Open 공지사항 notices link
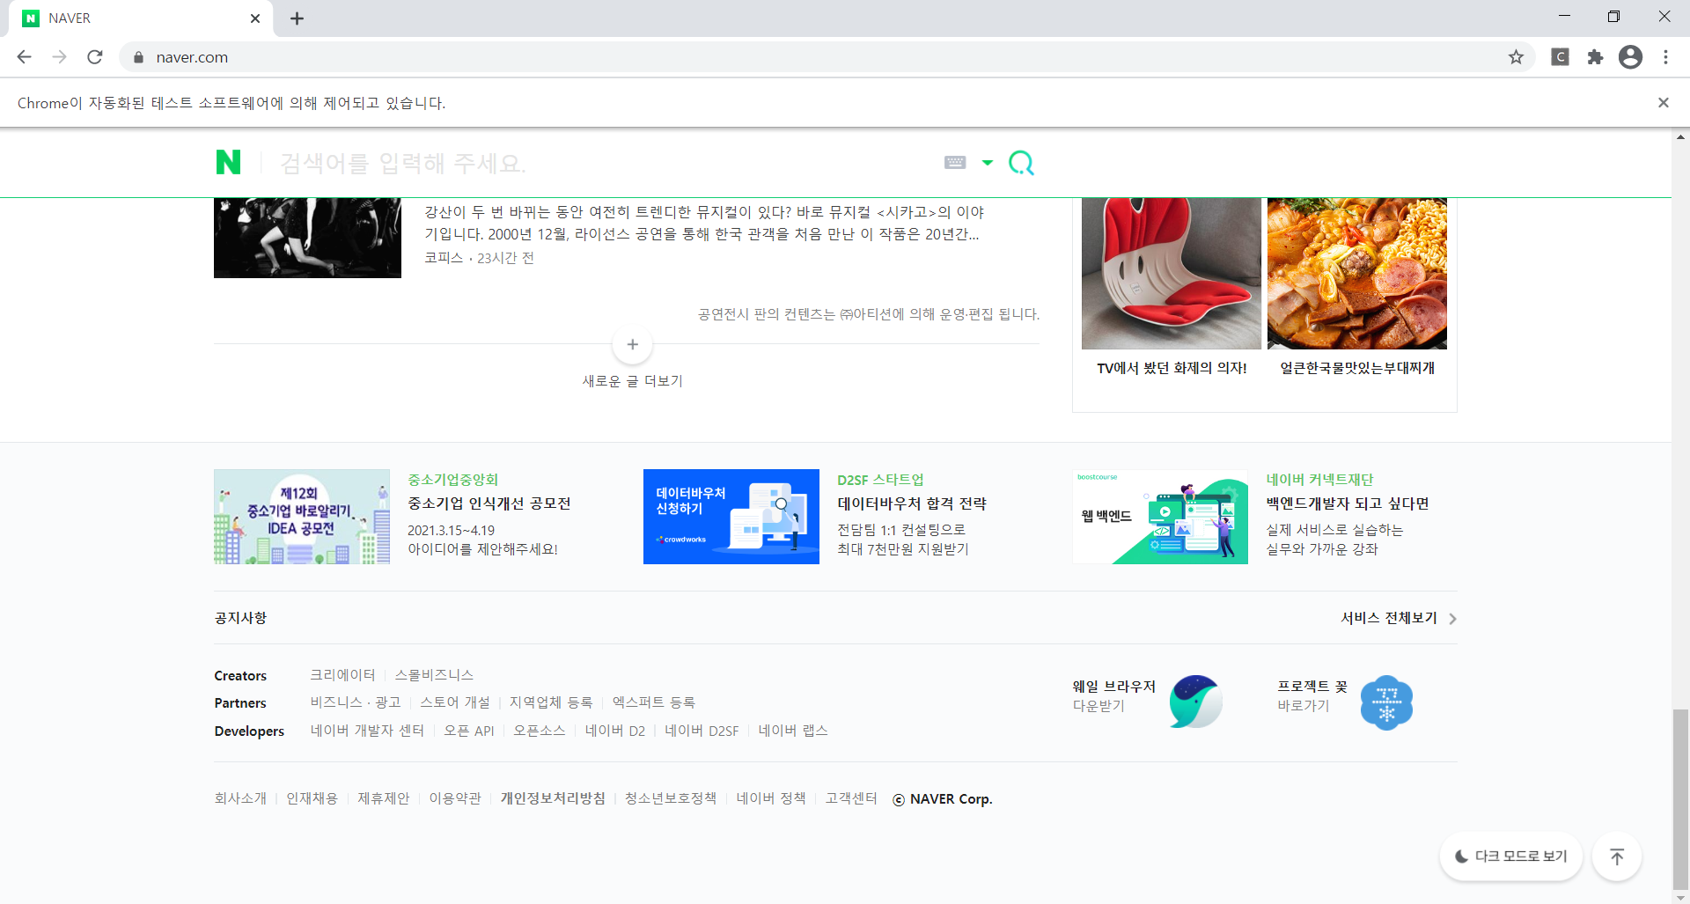This screenshot has width=1690, height=904. click(x=240, y=618)
